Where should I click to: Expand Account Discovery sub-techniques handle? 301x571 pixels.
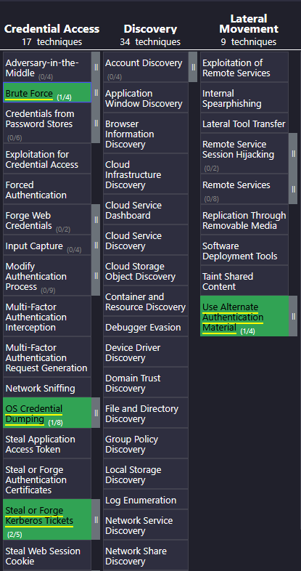pos(193,67)
